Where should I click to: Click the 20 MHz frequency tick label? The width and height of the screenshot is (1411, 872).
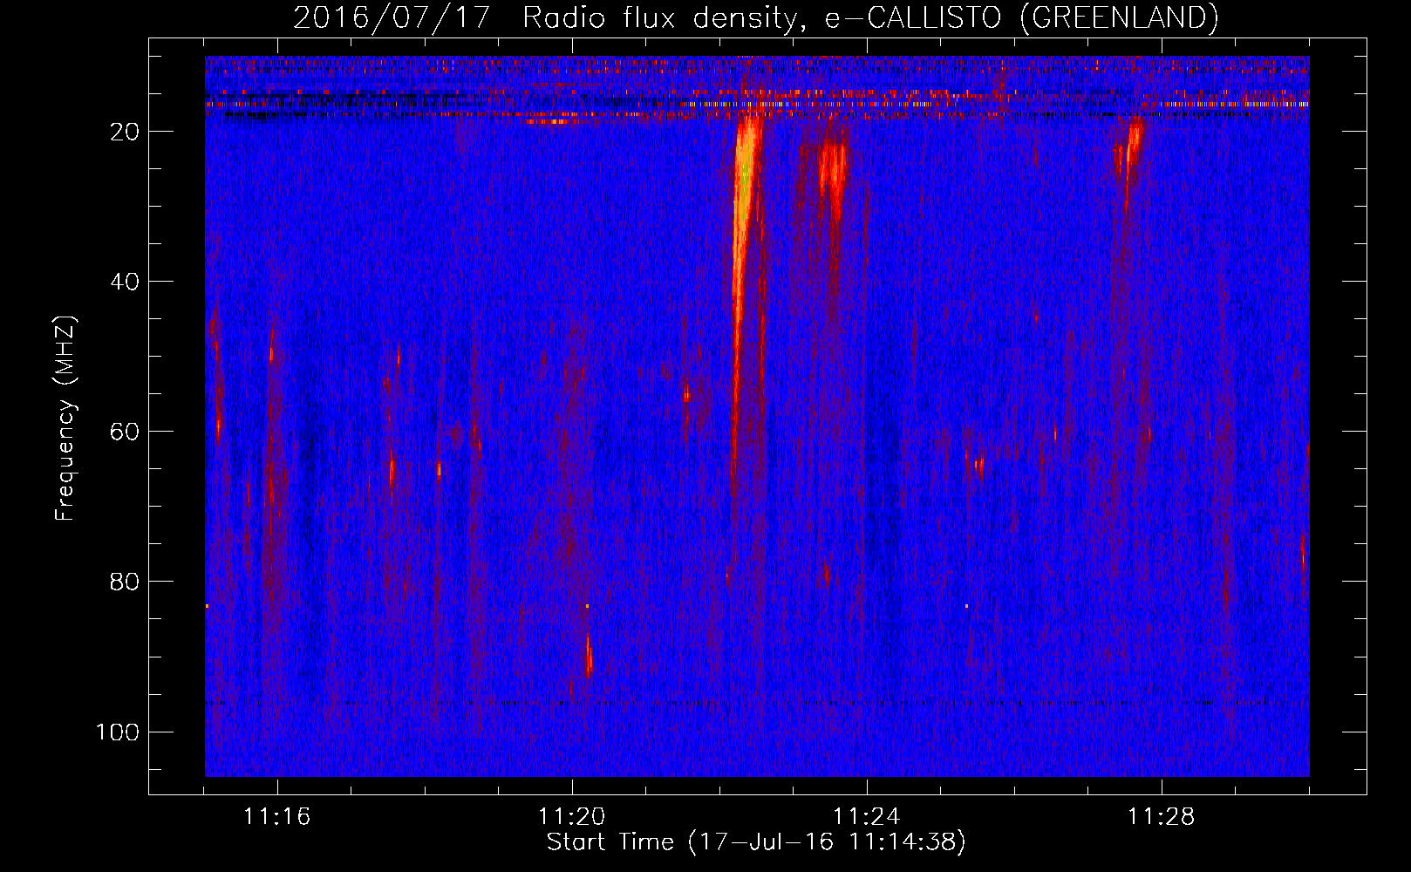125,132
